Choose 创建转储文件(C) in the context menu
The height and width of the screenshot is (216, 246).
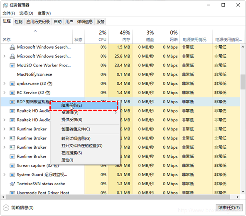click(x=85, y=129)
